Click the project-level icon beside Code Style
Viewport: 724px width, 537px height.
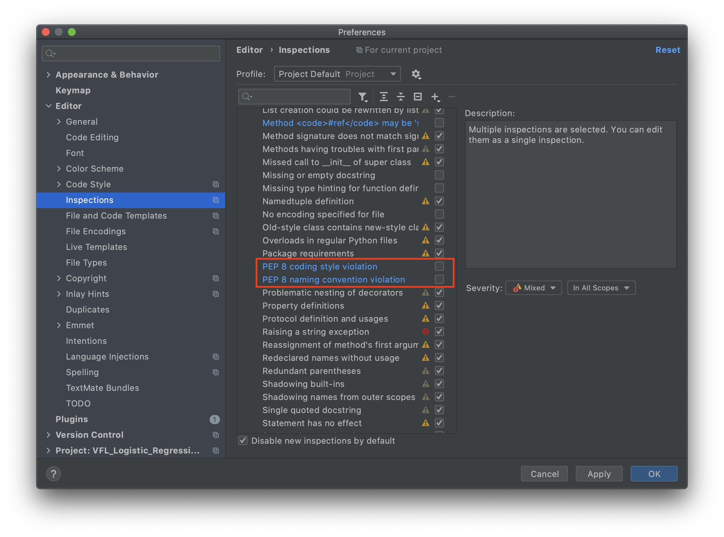pos(216,184)
